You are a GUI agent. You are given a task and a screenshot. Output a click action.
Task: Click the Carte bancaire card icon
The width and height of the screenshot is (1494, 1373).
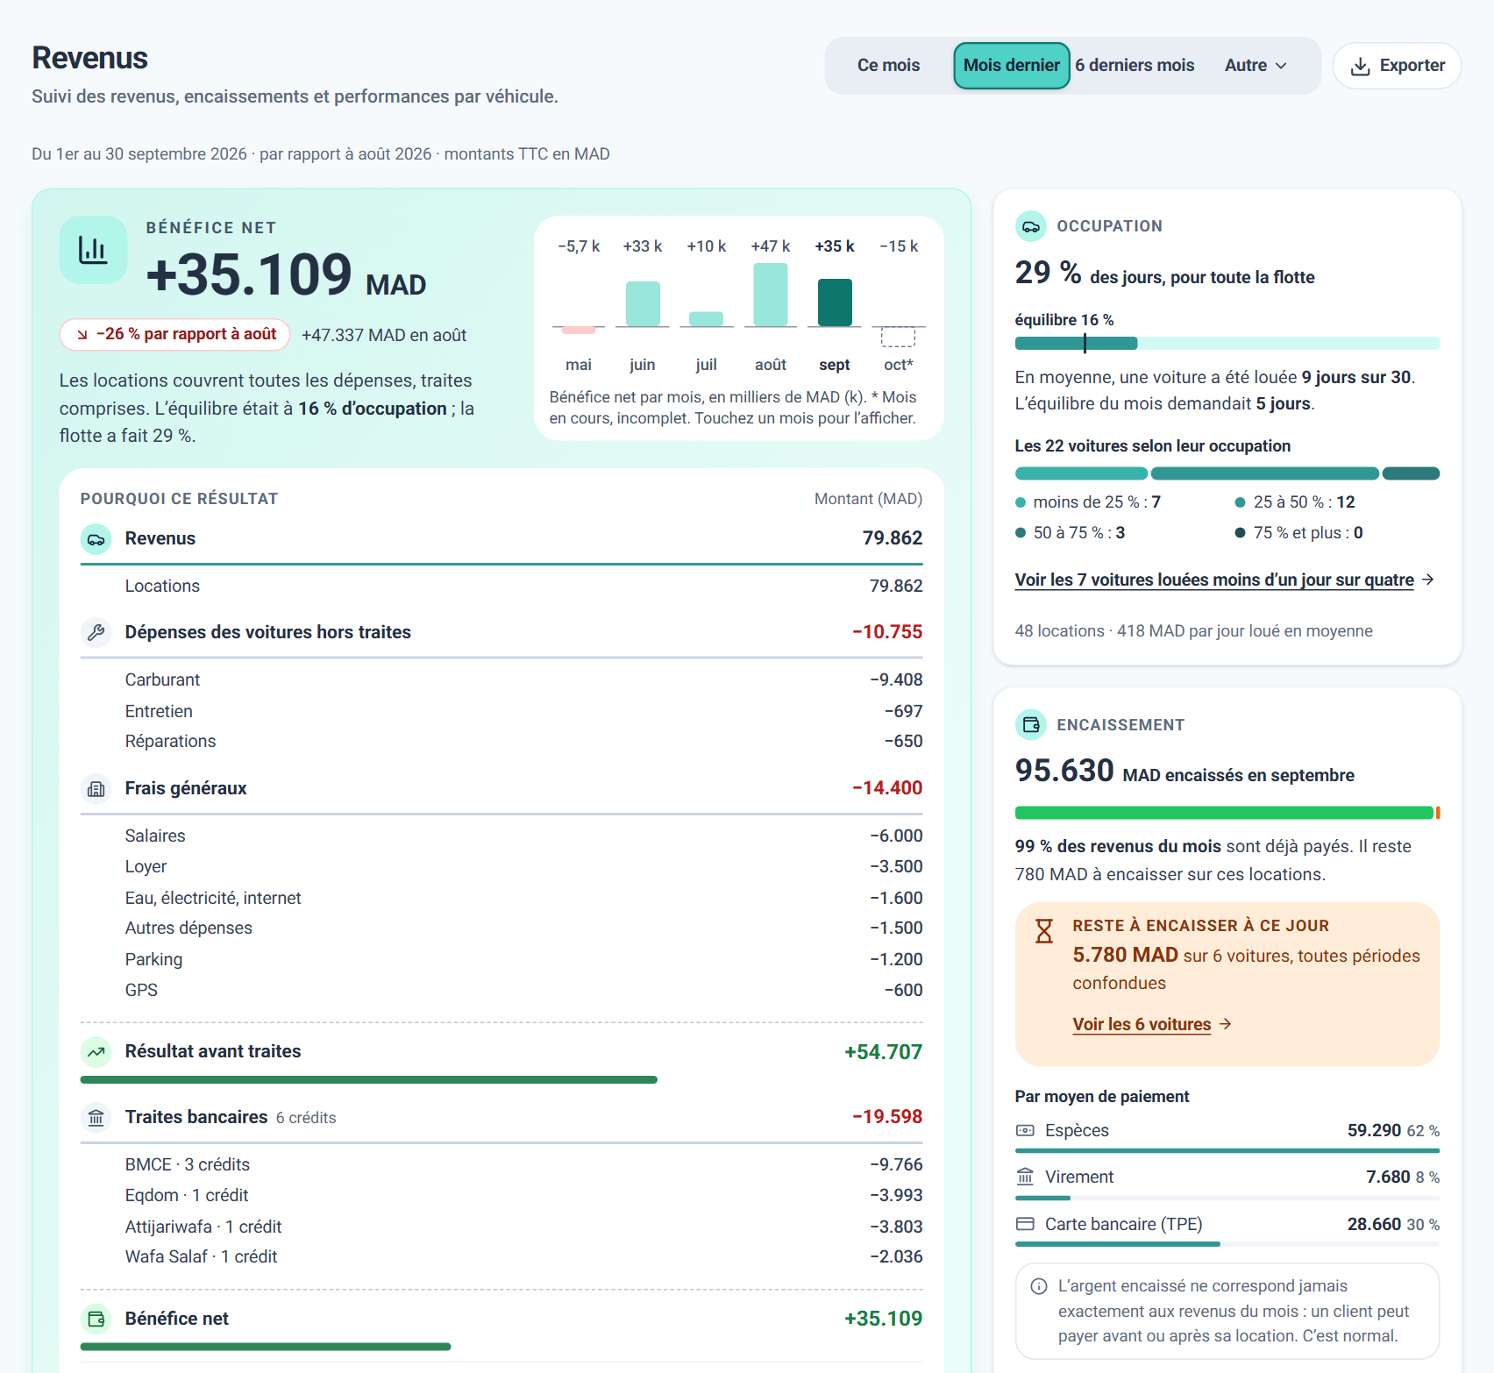point(1025,1224)
